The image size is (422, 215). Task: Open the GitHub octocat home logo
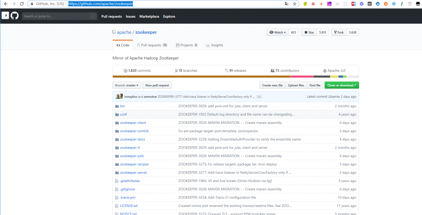[14, 16]
